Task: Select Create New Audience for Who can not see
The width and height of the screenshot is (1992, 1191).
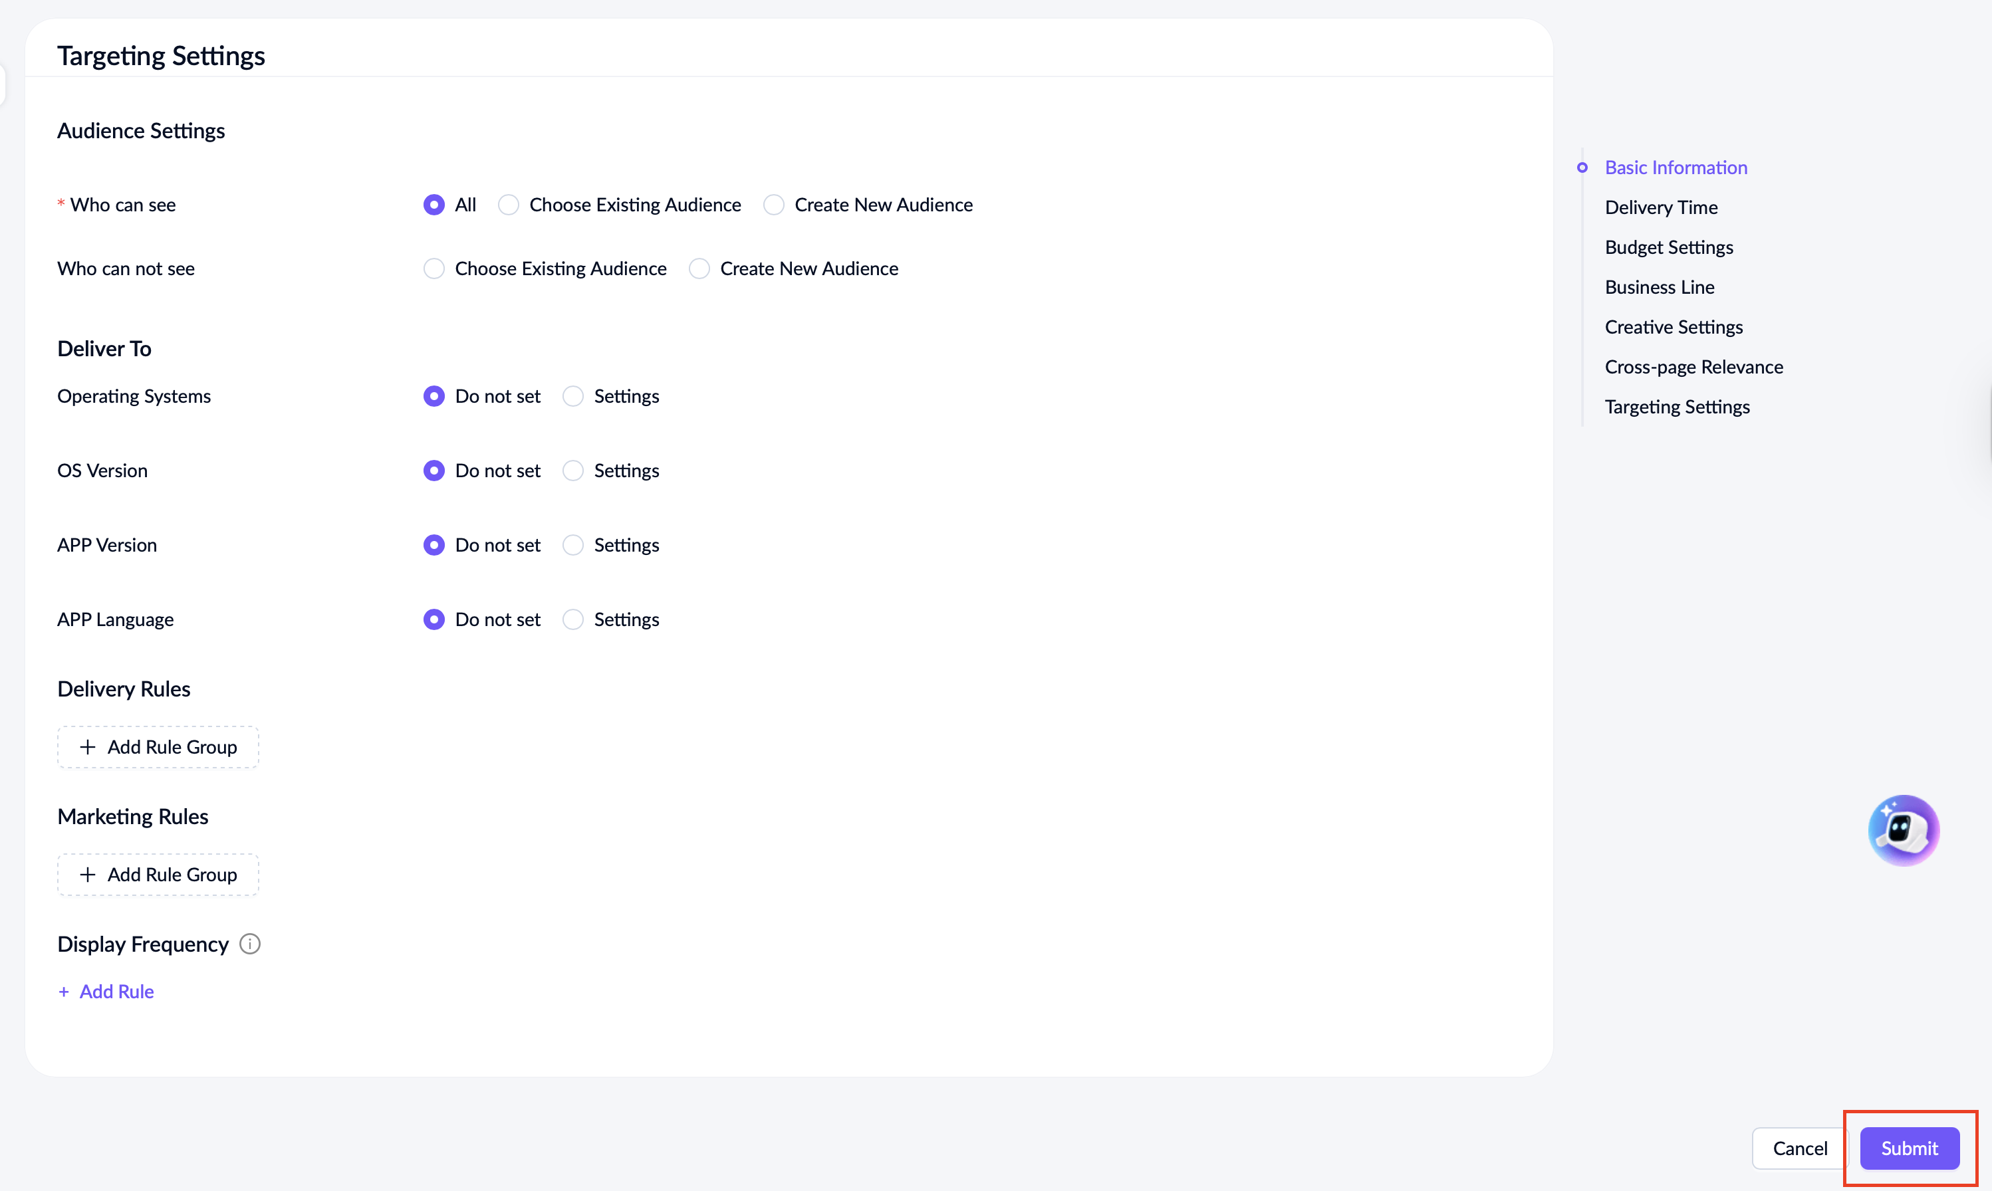Action: pos(699,268)
